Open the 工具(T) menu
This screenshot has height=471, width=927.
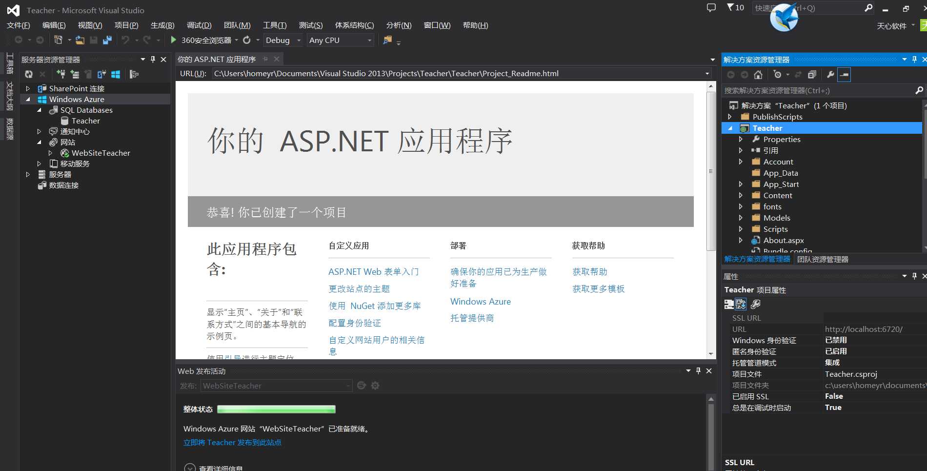click(275, 25)
